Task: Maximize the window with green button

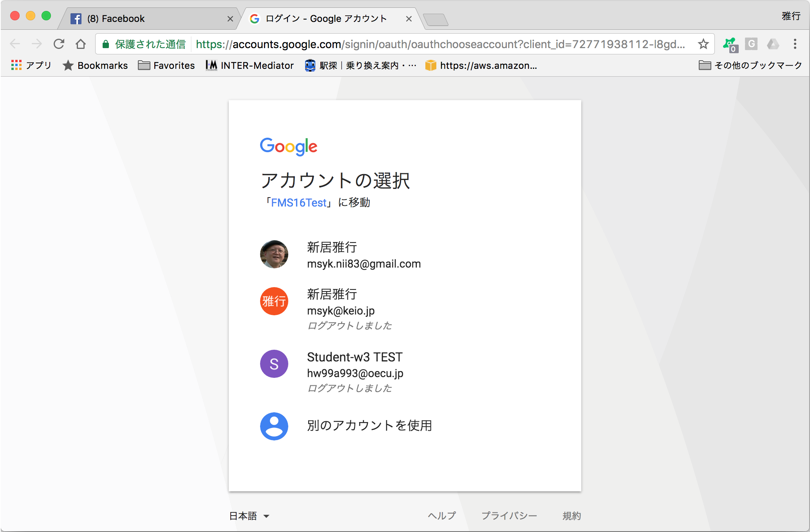Action: [46, 16]
